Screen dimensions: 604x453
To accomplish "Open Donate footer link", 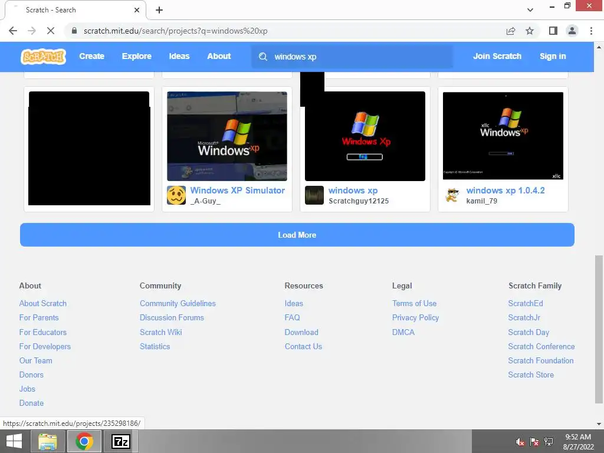I will click(x=31, y=403).
